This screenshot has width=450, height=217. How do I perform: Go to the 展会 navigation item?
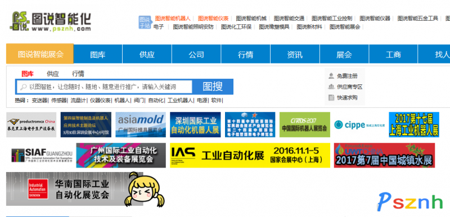tap(344, 54)
